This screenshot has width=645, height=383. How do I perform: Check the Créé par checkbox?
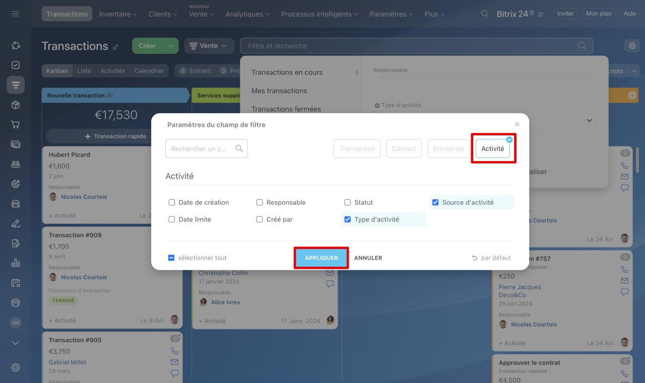[x=260, y=219]
